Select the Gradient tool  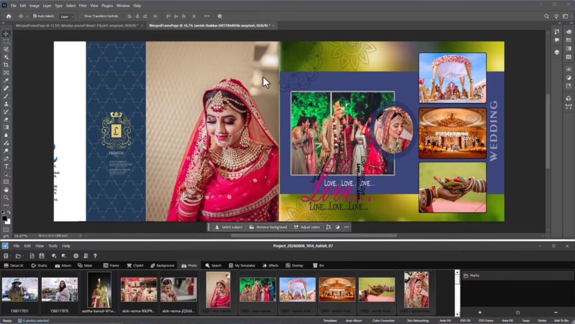pyautogui.click(x=6, y=127)
